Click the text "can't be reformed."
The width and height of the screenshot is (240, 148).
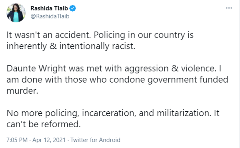pos(44,124)
